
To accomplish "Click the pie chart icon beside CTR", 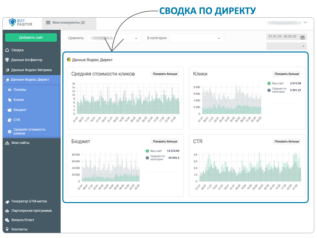I will 9,120.
